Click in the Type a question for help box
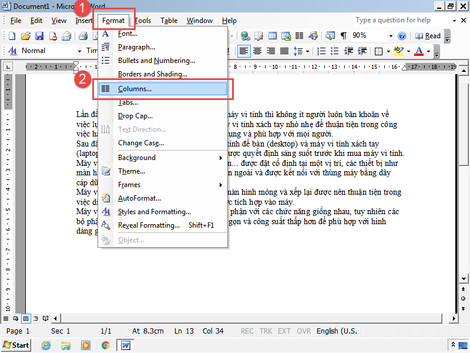The height and width of the screenshot is (353, 470). coord(402,21)
